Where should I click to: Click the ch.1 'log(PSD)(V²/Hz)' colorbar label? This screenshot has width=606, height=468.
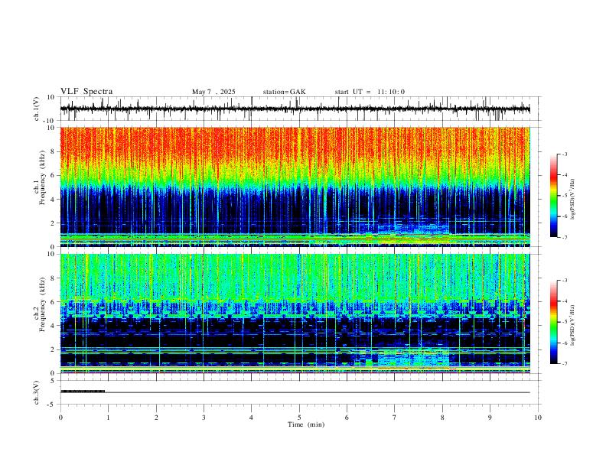(573, 199)
